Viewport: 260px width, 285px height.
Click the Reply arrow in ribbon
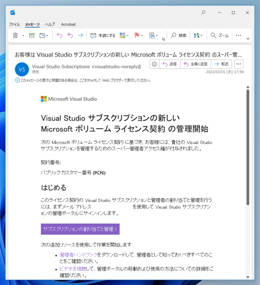(x=60, y=35)
